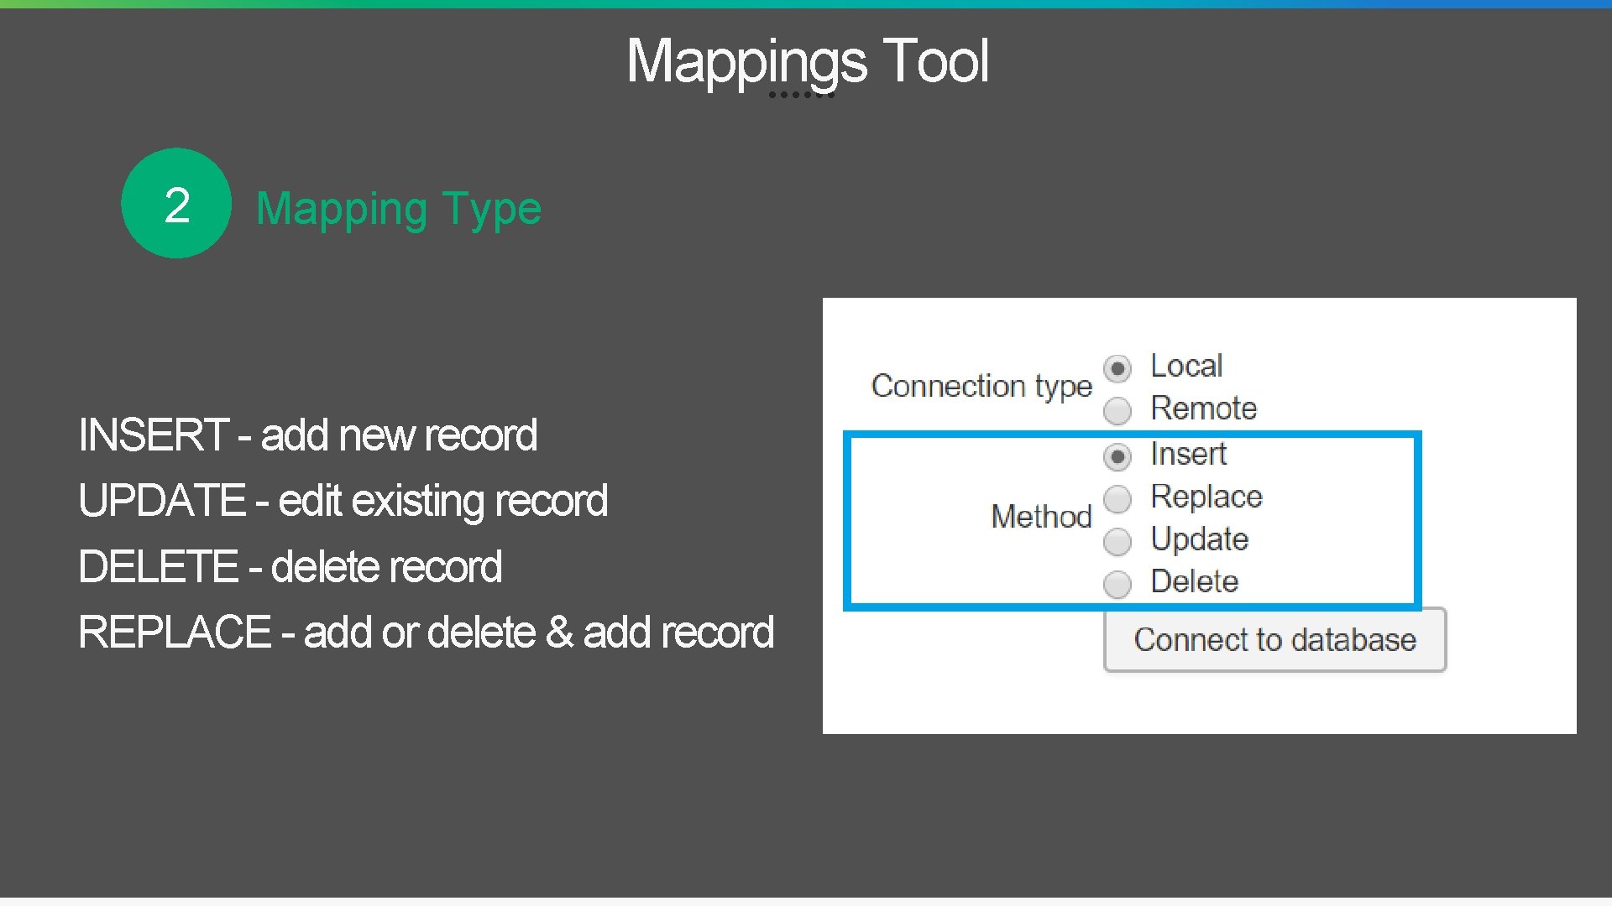The image size is (1612, 906).
Task: Select the Delete method radio button
Action: pos(1117,584)
